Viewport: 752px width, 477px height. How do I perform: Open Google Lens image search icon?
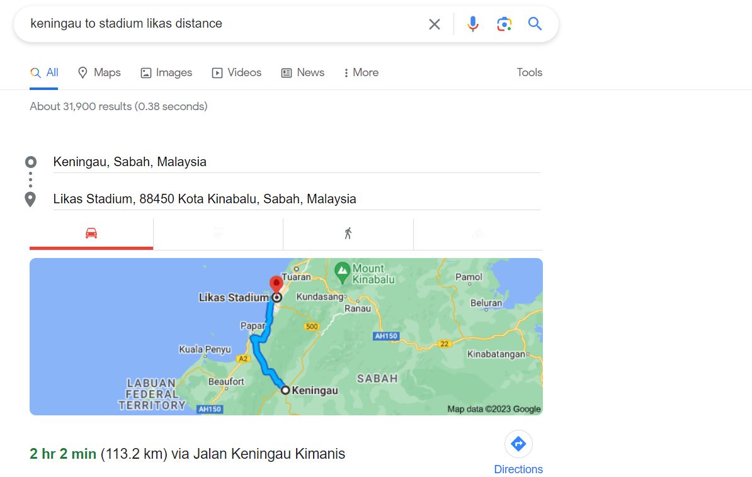(504, 23)
